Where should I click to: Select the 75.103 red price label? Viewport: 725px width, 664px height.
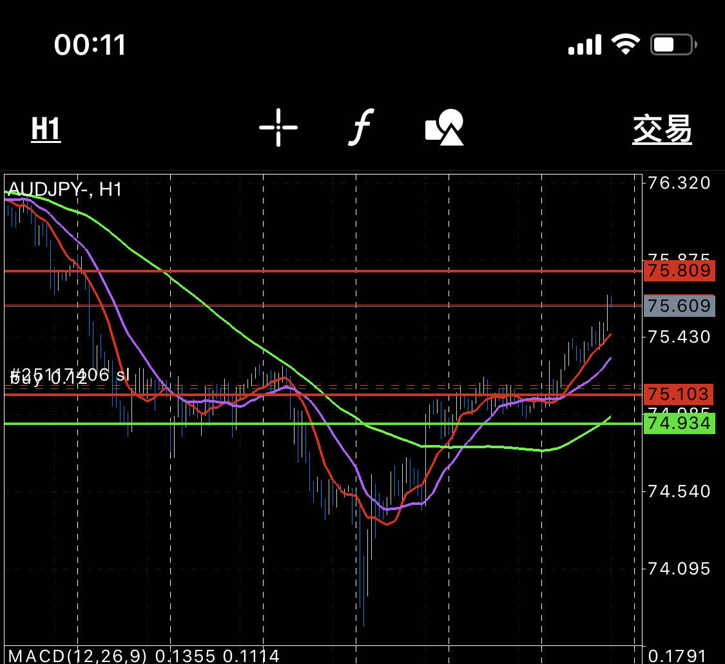(679, 394)
